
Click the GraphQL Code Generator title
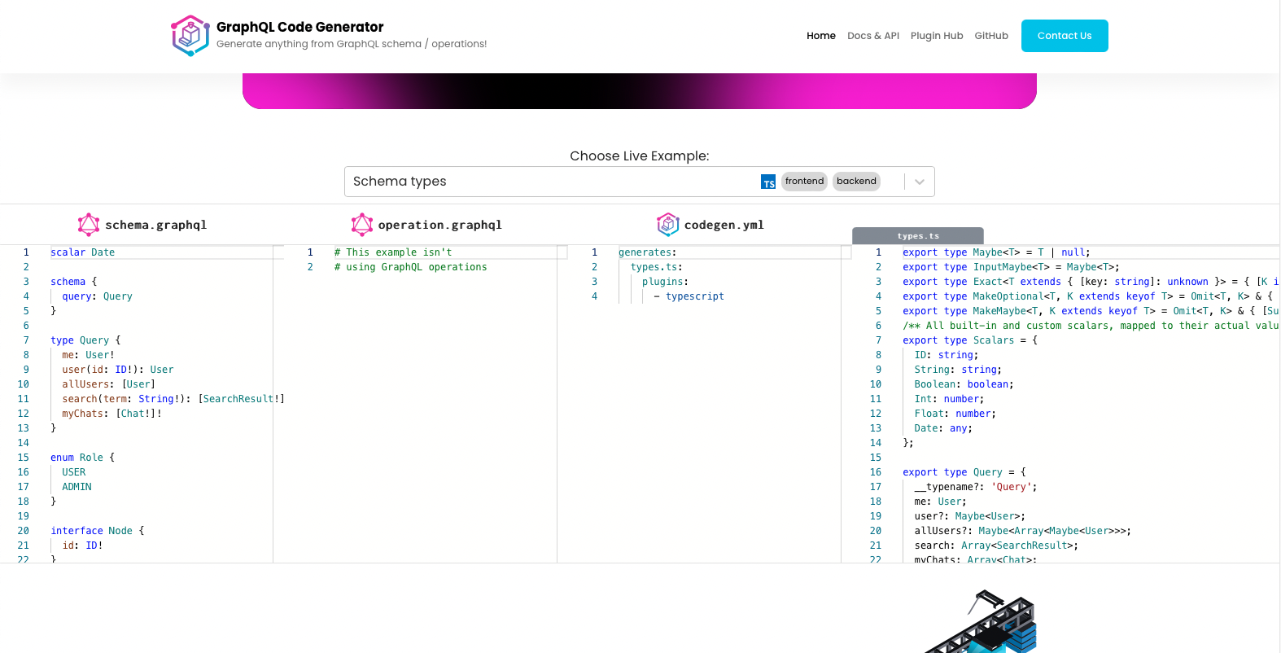click(299, 27)
